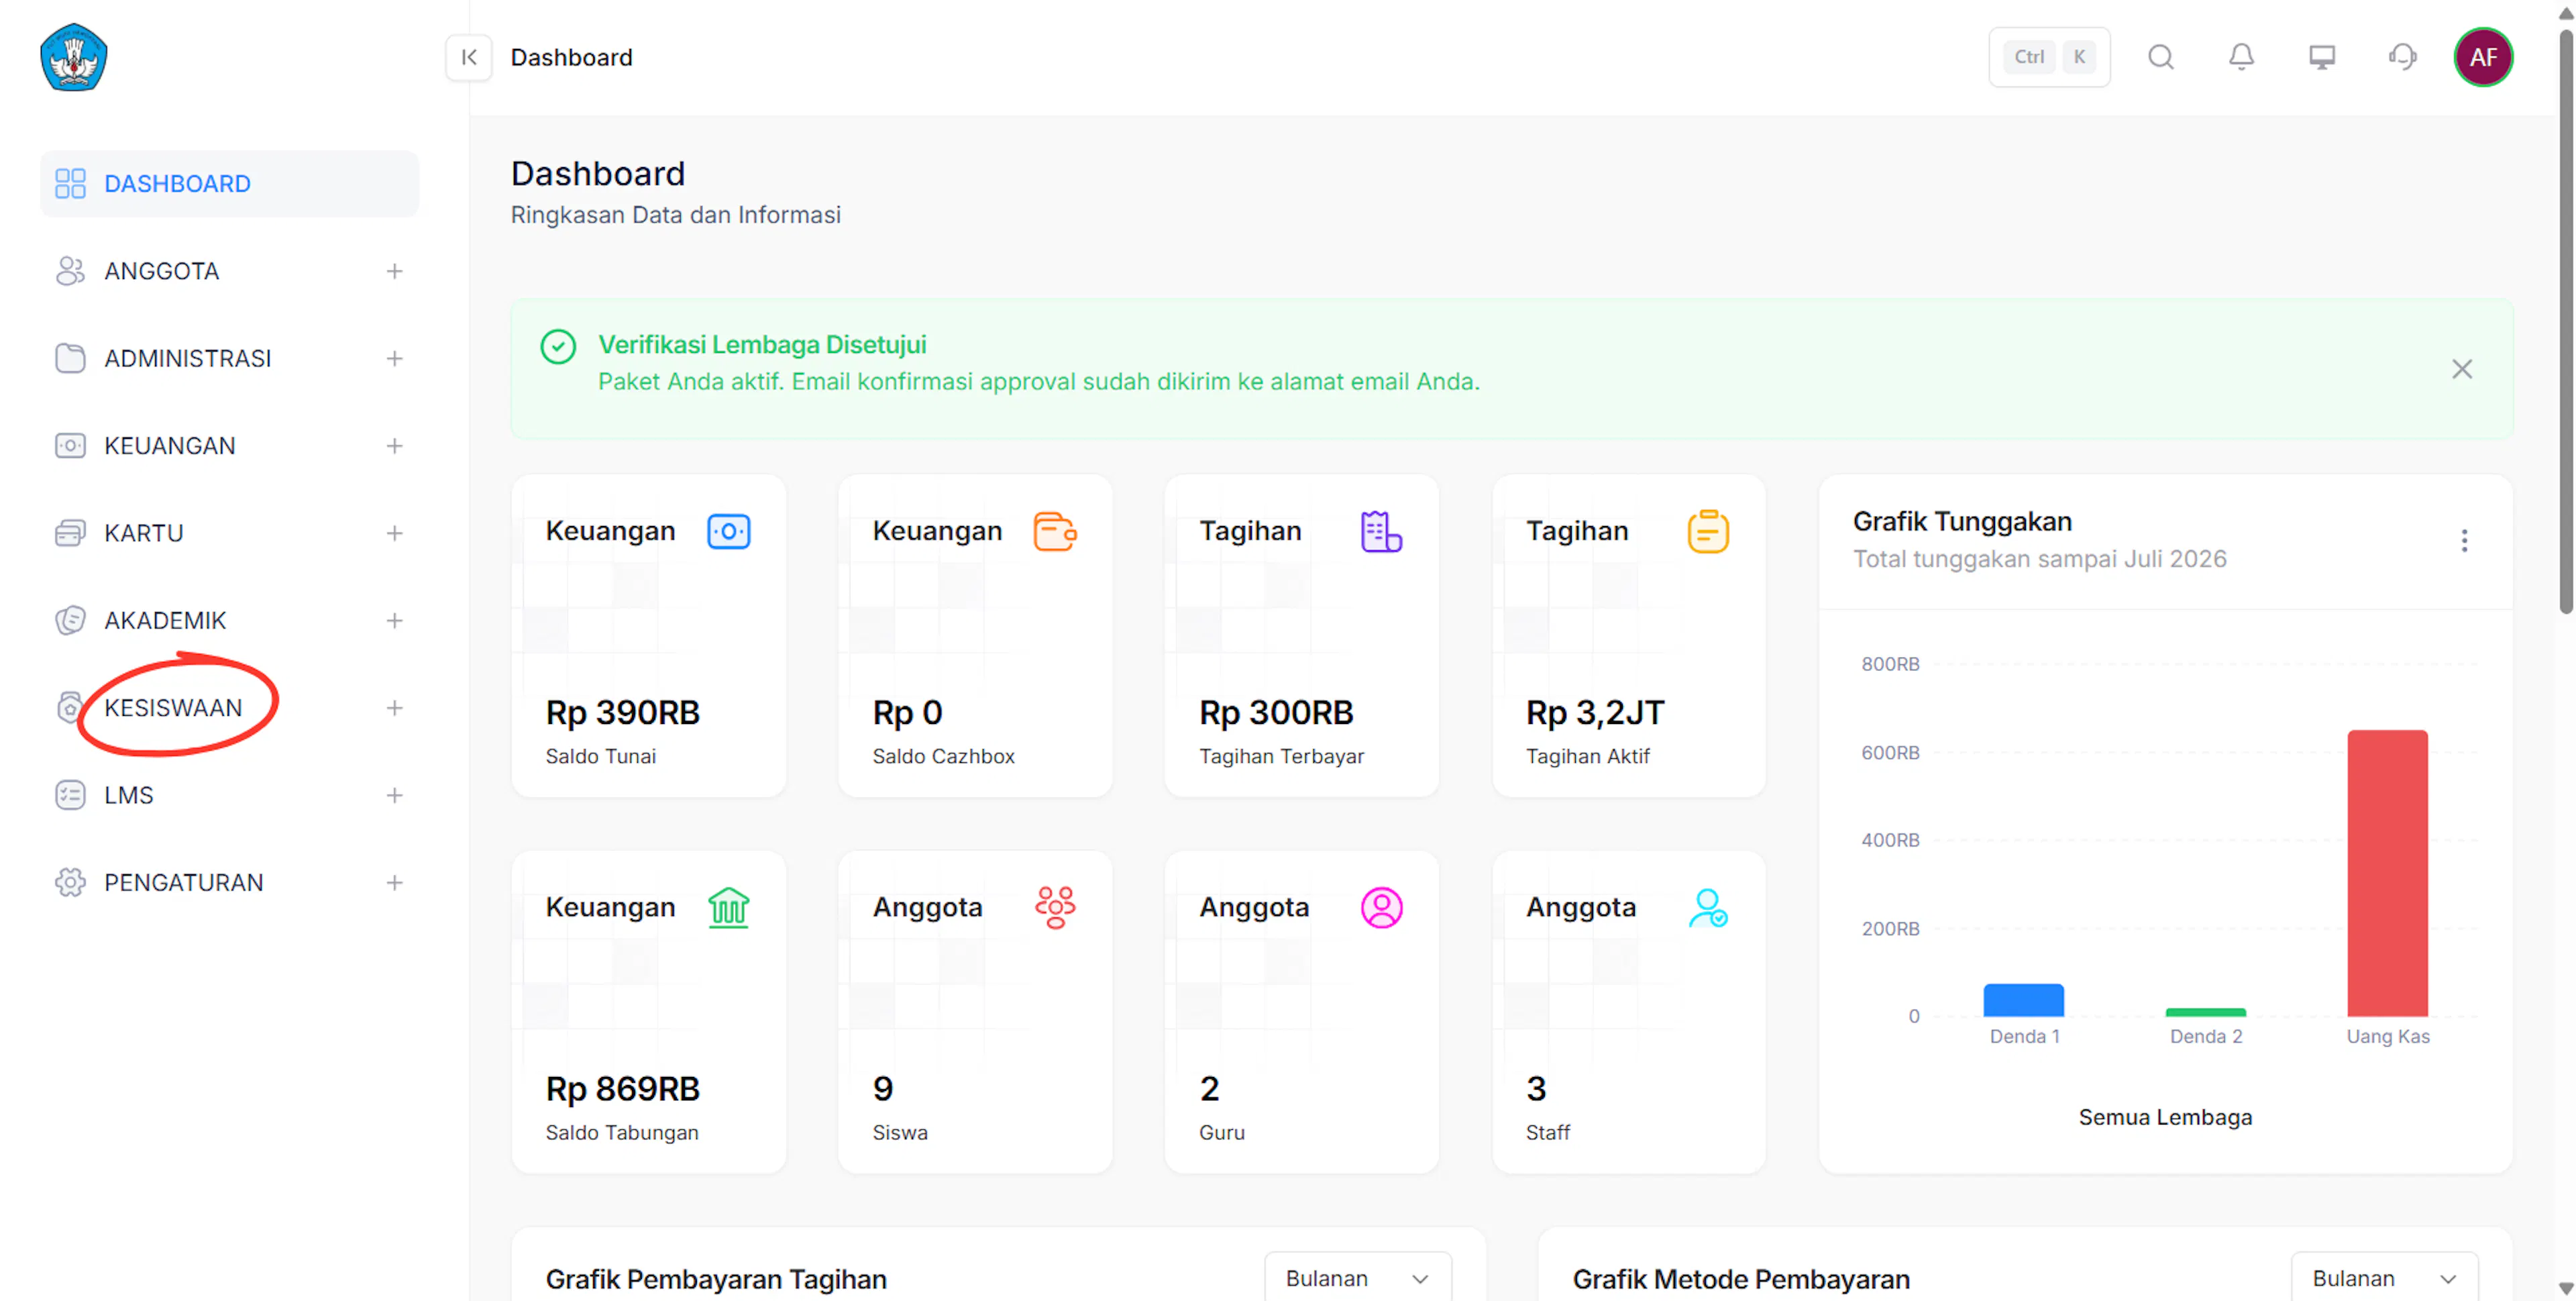Click the Dashboard breadcrumb title in header

tap(571, 58)
